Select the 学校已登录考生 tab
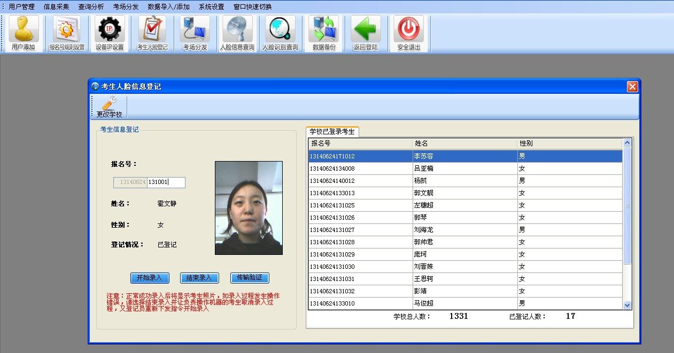The image size is (674, 353). pos(332,132)
